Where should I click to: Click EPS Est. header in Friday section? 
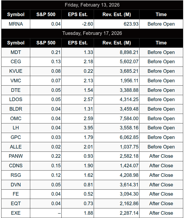(78, 14)
